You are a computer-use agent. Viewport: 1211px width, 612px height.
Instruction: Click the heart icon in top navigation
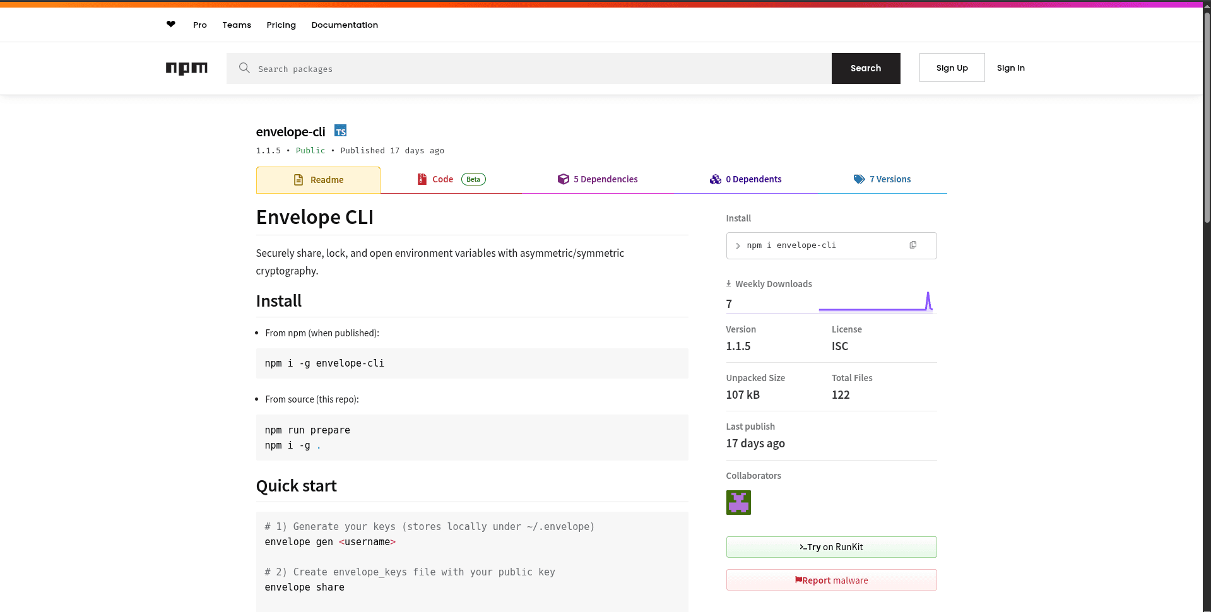coord(171,25)
